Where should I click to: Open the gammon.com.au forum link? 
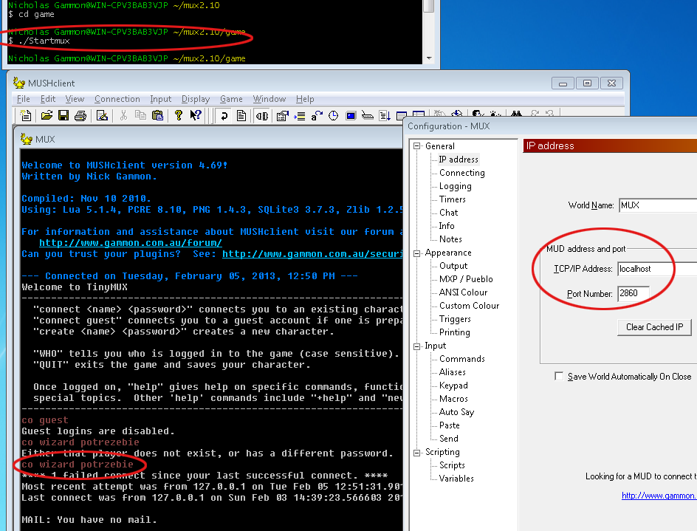point(130,243)
